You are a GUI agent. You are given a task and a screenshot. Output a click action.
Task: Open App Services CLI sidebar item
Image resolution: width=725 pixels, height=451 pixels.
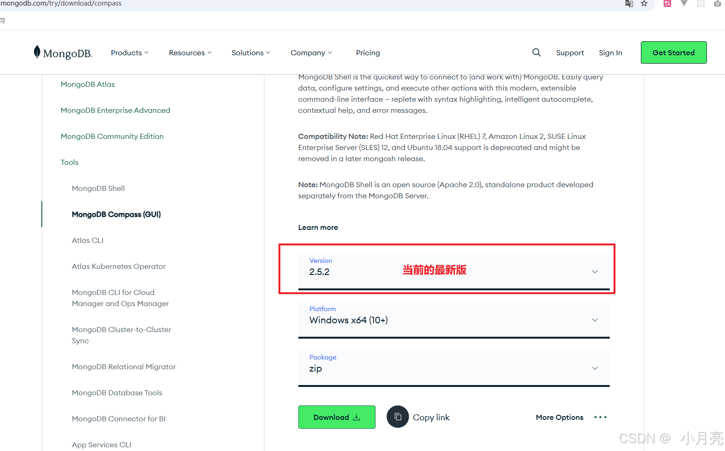coord(102,444)
